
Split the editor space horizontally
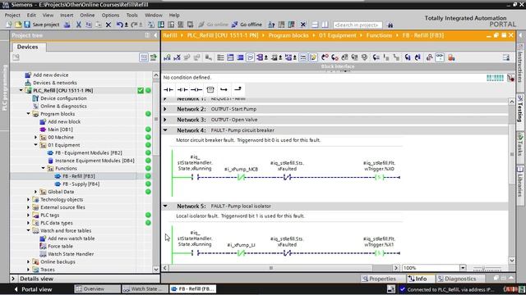(315, 25)
